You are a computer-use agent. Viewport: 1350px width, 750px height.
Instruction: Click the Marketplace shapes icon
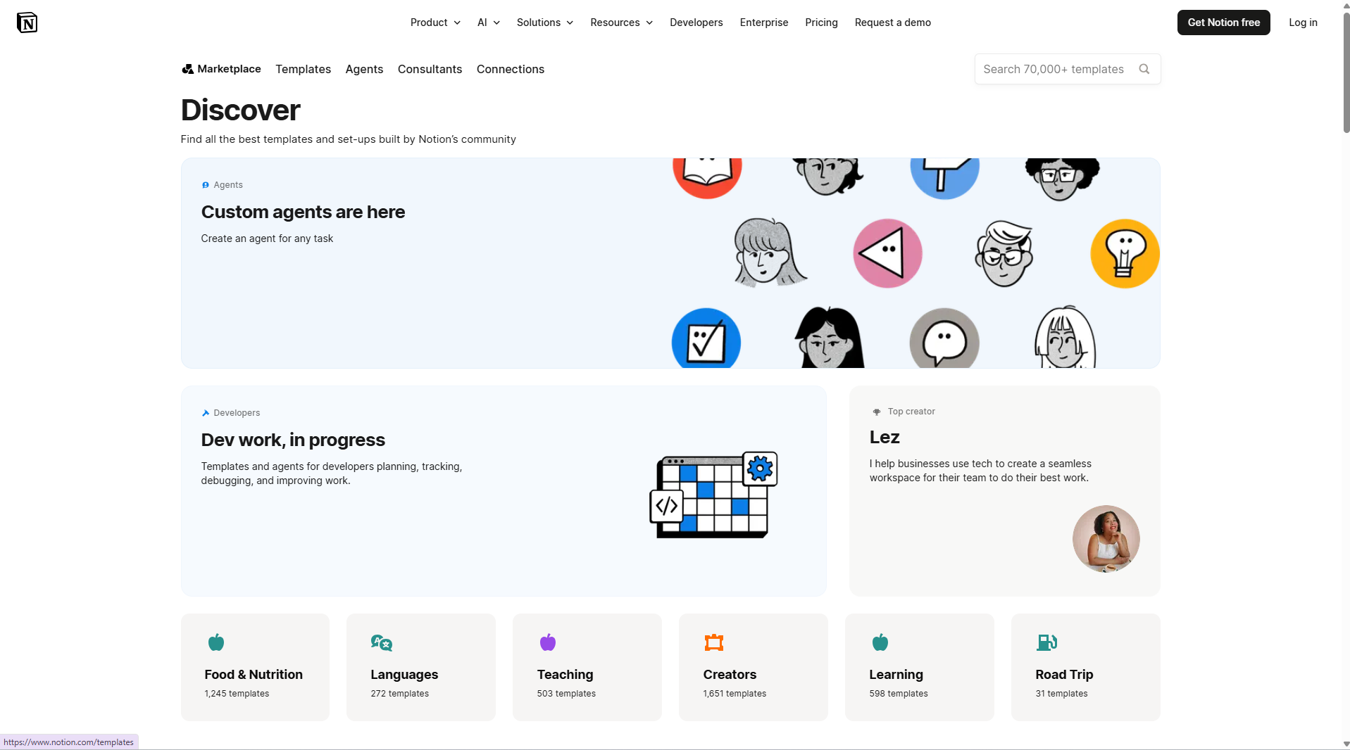pyautogui.click(x=187, y=69)
